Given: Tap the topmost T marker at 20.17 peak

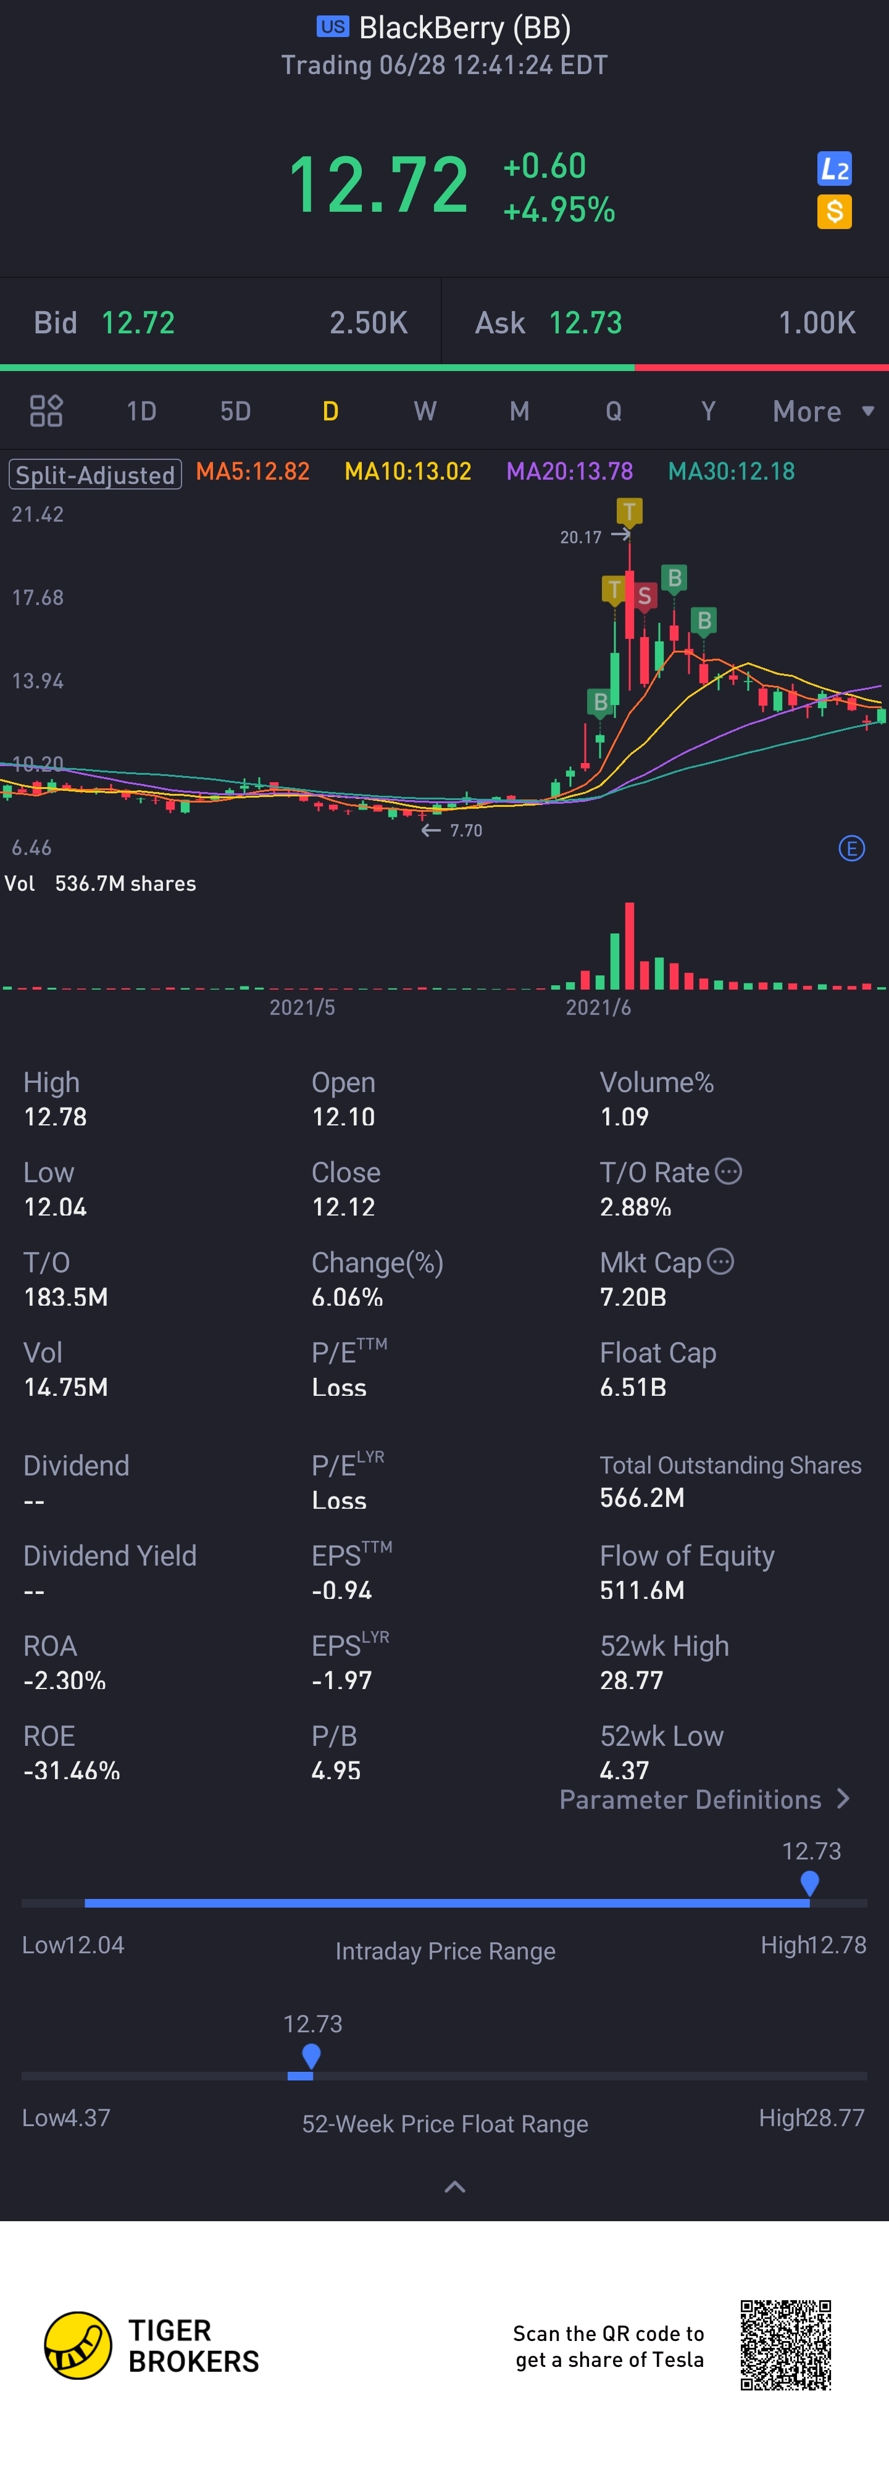Looking at the screenshot, I should click(x=629, y=511).
